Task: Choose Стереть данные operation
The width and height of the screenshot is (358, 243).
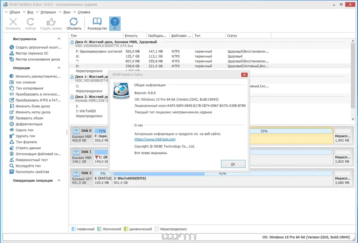Action: point(25,148)
